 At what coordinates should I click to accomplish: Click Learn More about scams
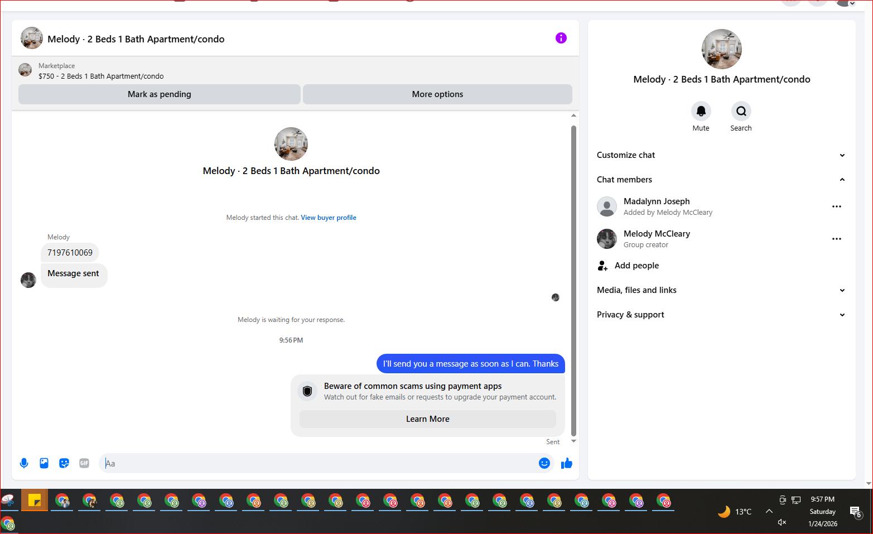[428, 419]
